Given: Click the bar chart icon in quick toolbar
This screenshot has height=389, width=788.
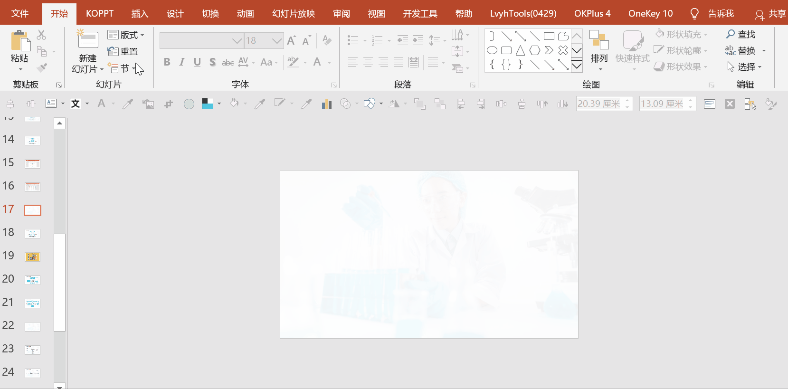Looking at the screenshot, I should pyautogui.click(x=326, y=104).
